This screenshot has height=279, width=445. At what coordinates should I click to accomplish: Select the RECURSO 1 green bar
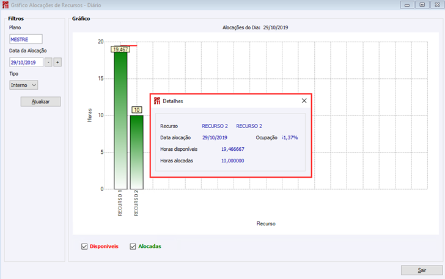coord(120,119)
